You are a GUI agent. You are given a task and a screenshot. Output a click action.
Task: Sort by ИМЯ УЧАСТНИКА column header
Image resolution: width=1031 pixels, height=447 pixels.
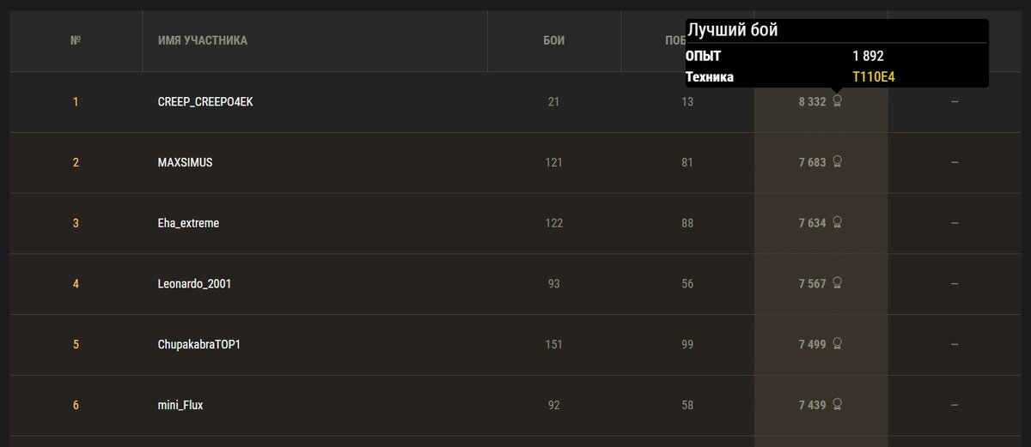pos(203,40)
